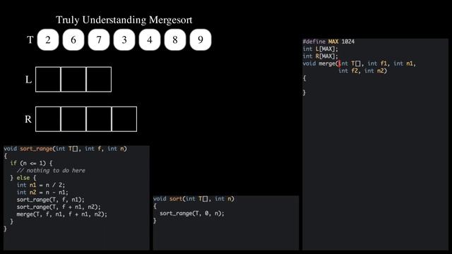Click the '#define MAX 1024' line

328,42
